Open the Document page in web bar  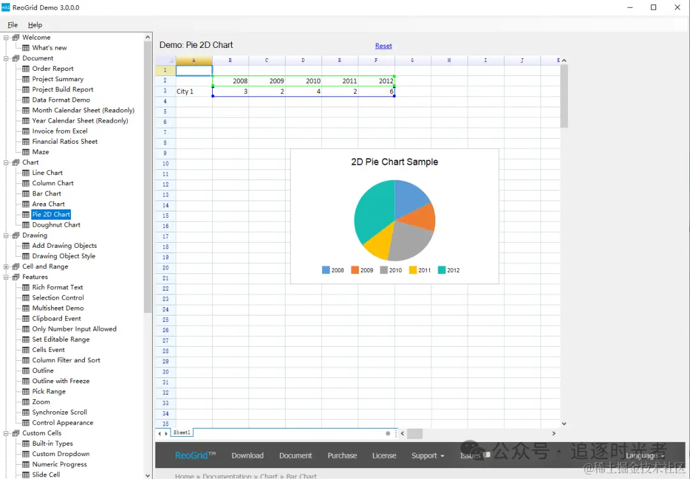[296, 455]
